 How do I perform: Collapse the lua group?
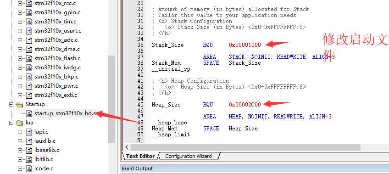11,123
